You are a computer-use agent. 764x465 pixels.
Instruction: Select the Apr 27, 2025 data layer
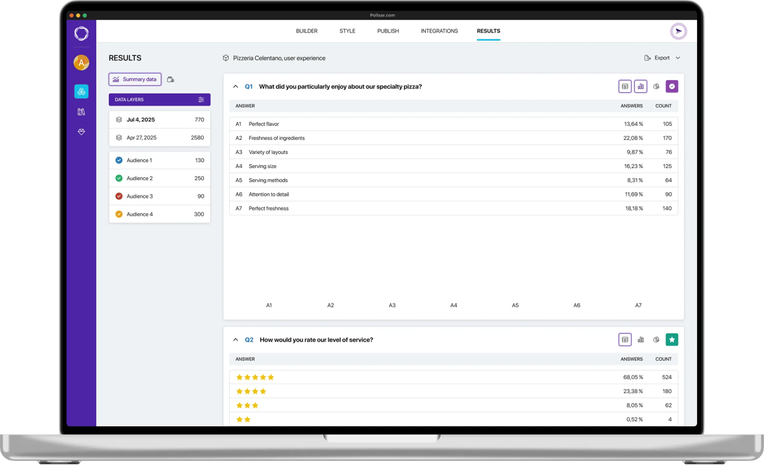(x=160, y=137)
